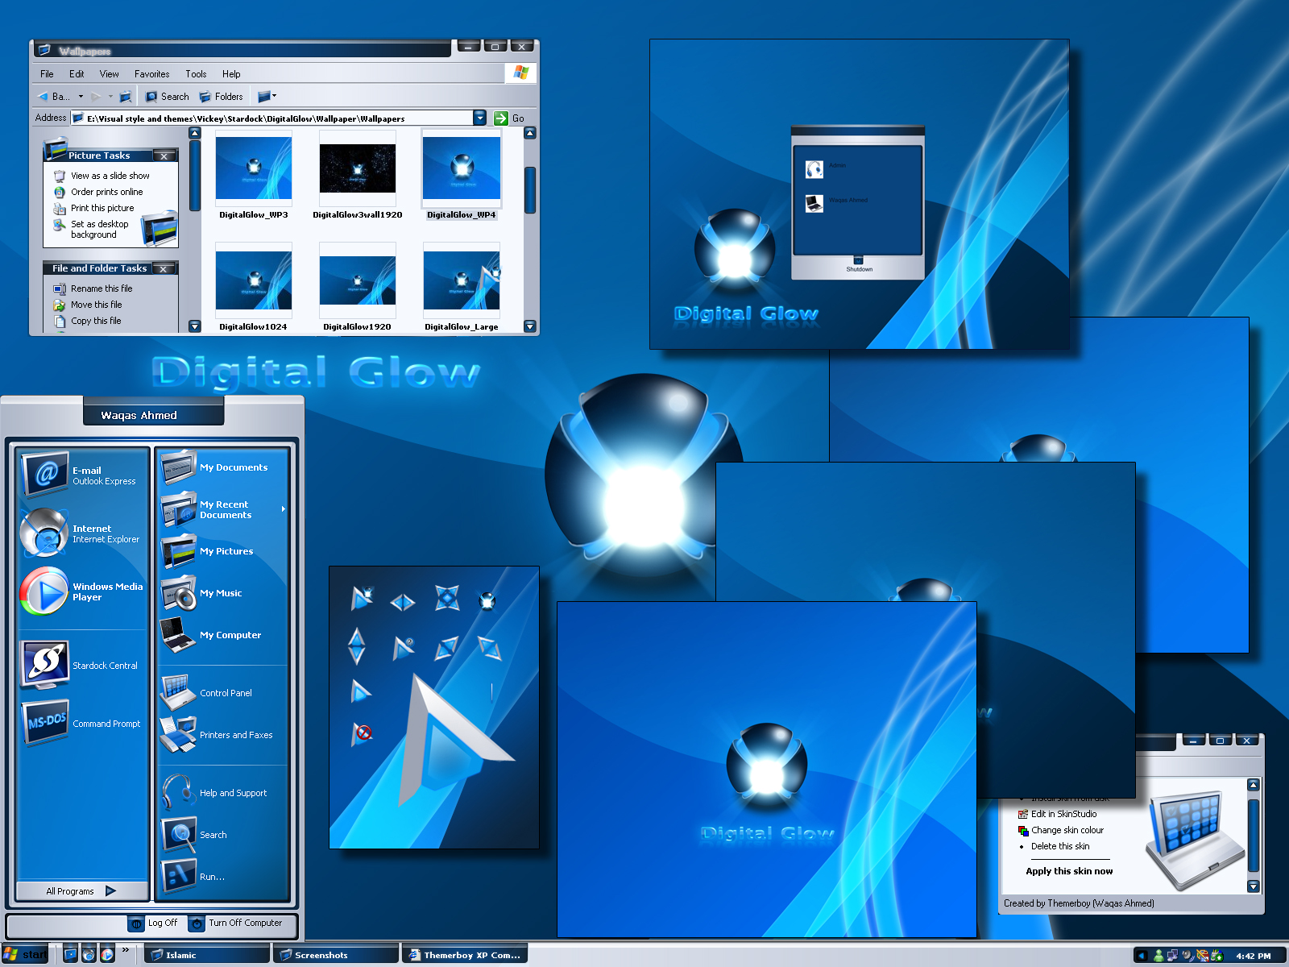
Task: Click Internet Explorer icon in Quick Launch
Action: click(x=89, y=955)
